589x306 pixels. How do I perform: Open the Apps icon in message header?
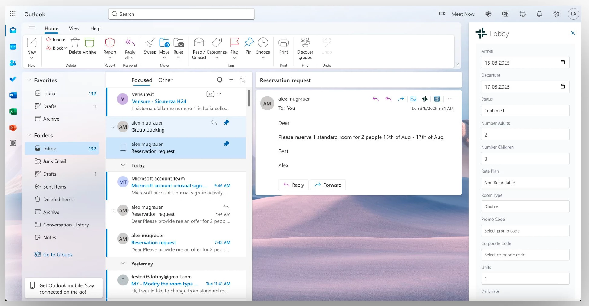pyautogui.click(x=437, y=99)
